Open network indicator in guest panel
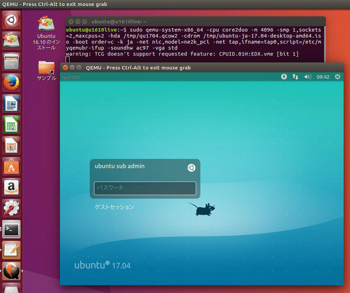This screenshot has height=293, width=350. click(x=295, y=77)
